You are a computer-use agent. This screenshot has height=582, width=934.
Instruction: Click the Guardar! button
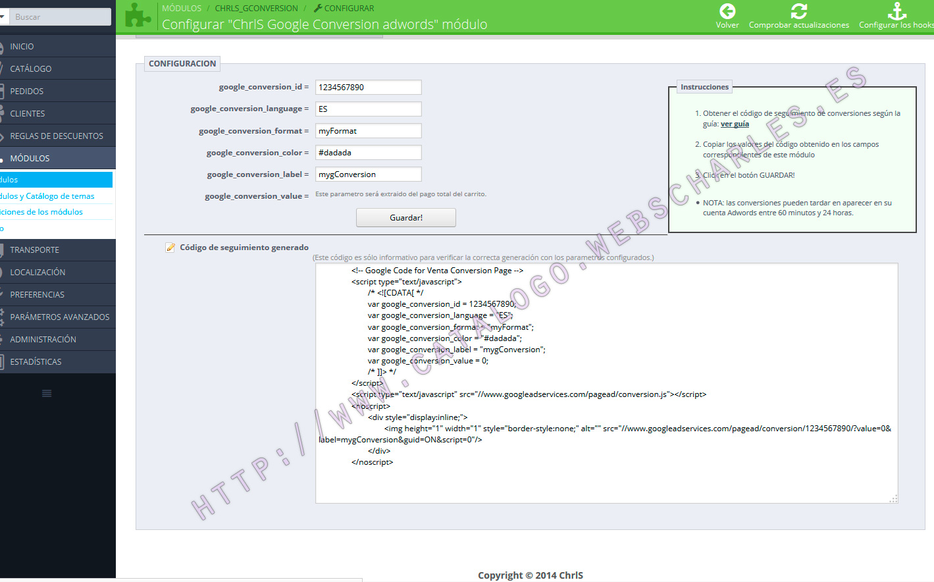[406, 218]
